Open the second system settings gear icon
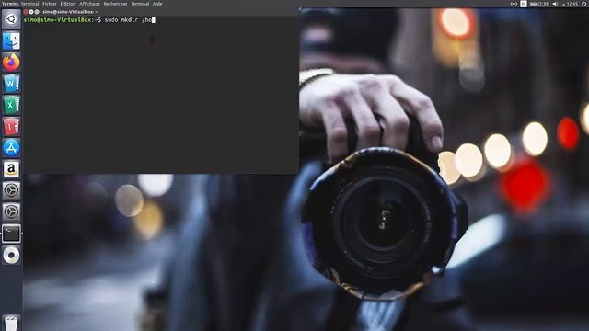This screenshot has width=589, height=331. coord(11,212)
